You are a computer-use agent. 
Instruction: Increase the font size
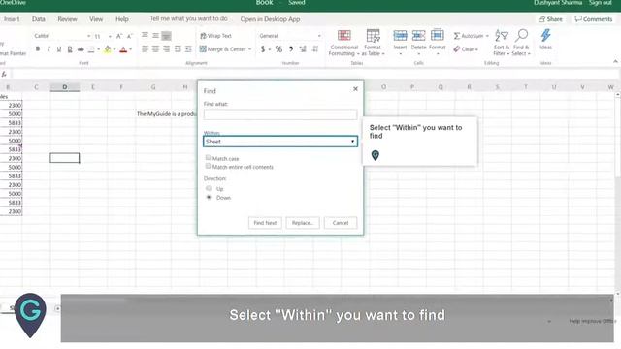coord(119,36)
